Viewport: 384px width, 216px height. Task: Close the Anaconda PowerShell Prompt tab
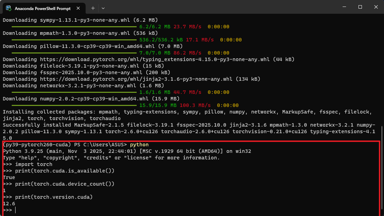(78, 8)
